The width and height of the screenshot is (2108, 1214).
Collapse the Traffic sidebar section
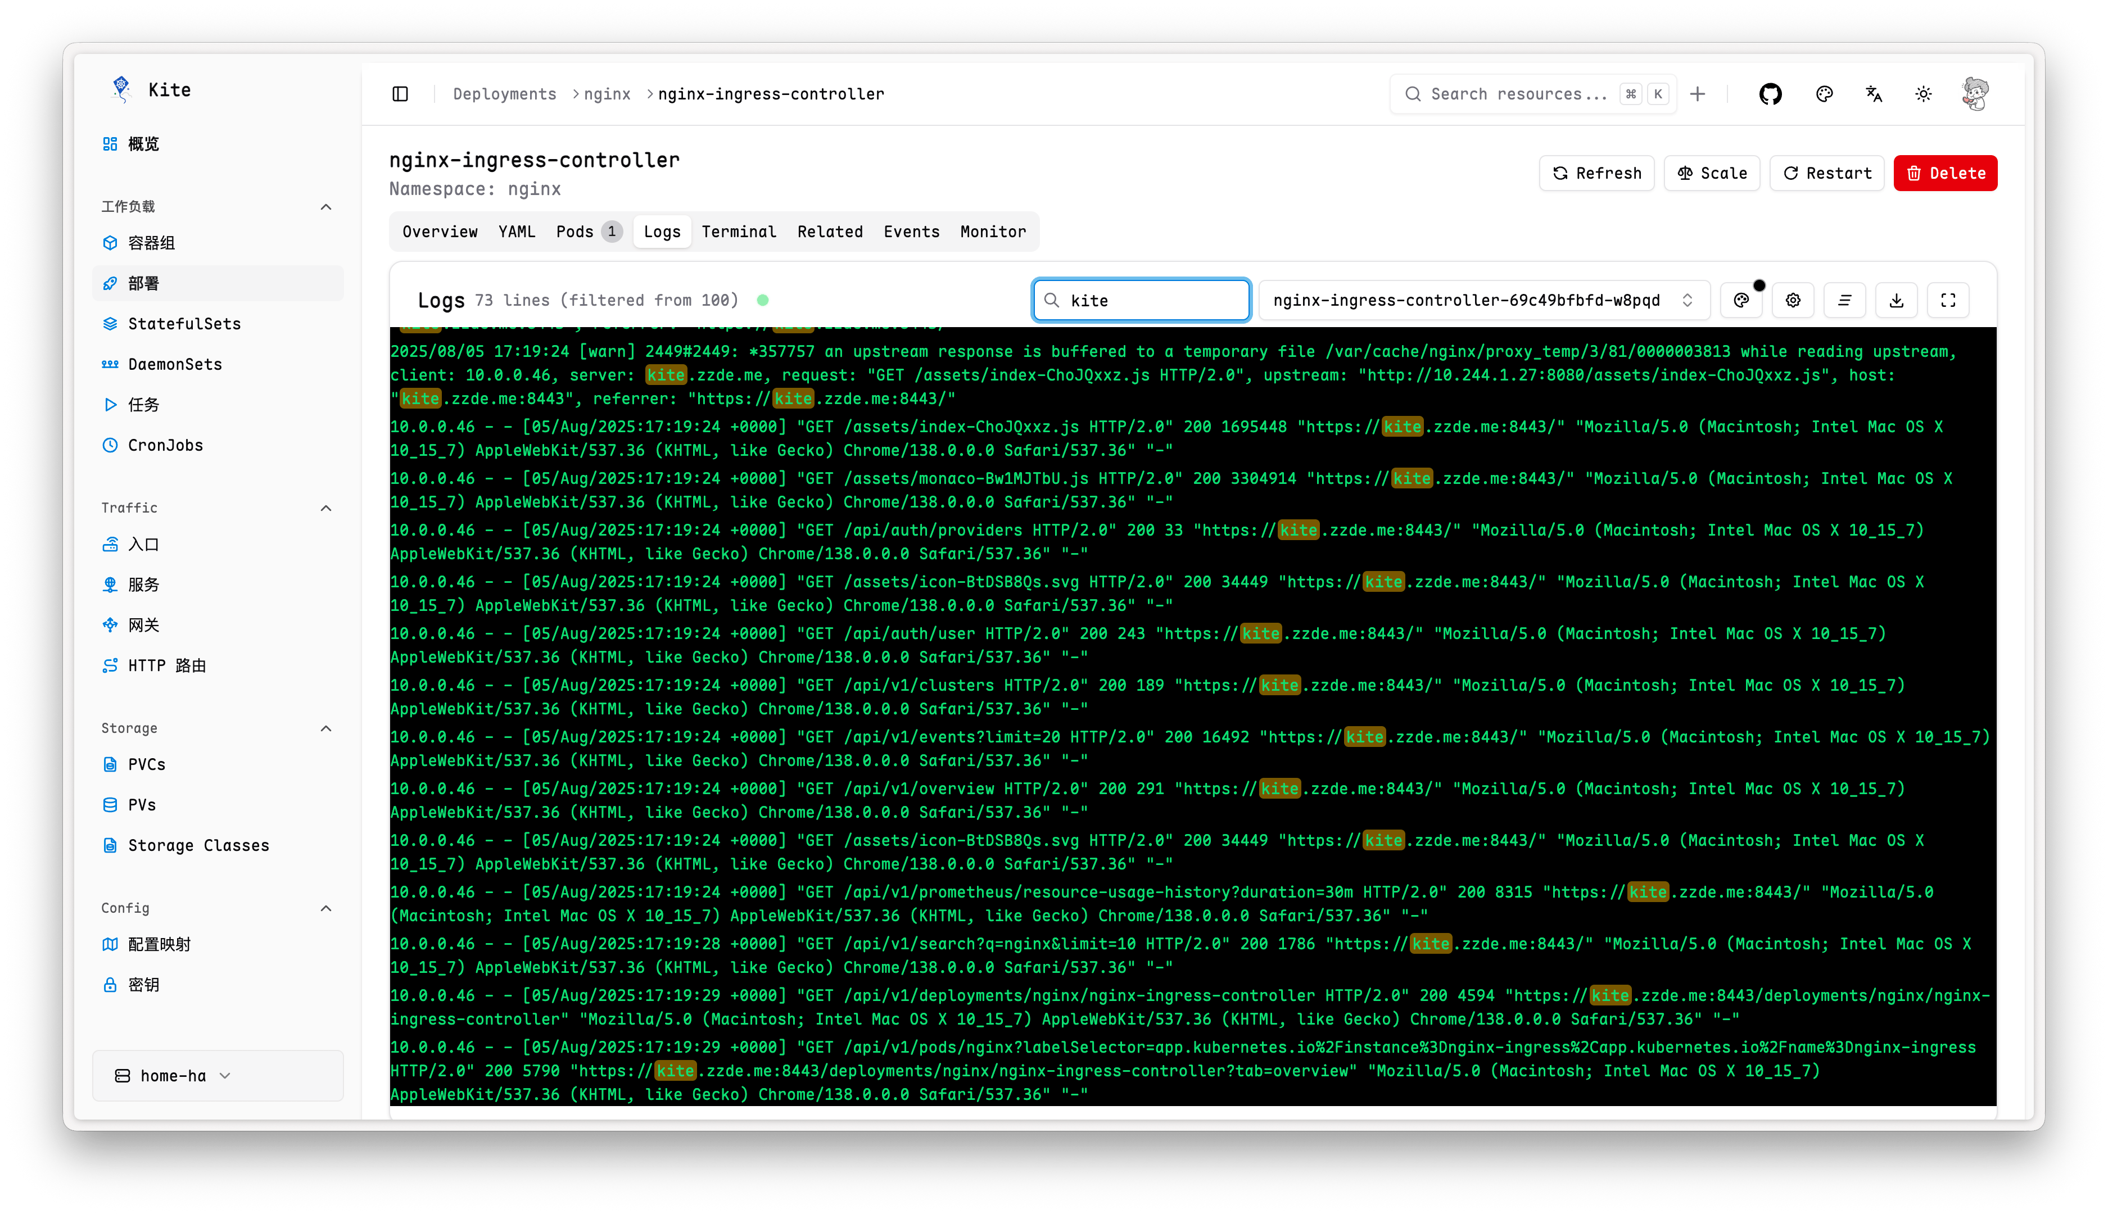pos(326,508)
